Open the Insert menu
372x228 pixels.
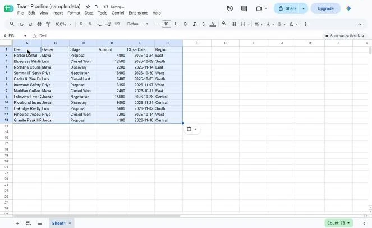pyautogui.click(x=58, y=13)
